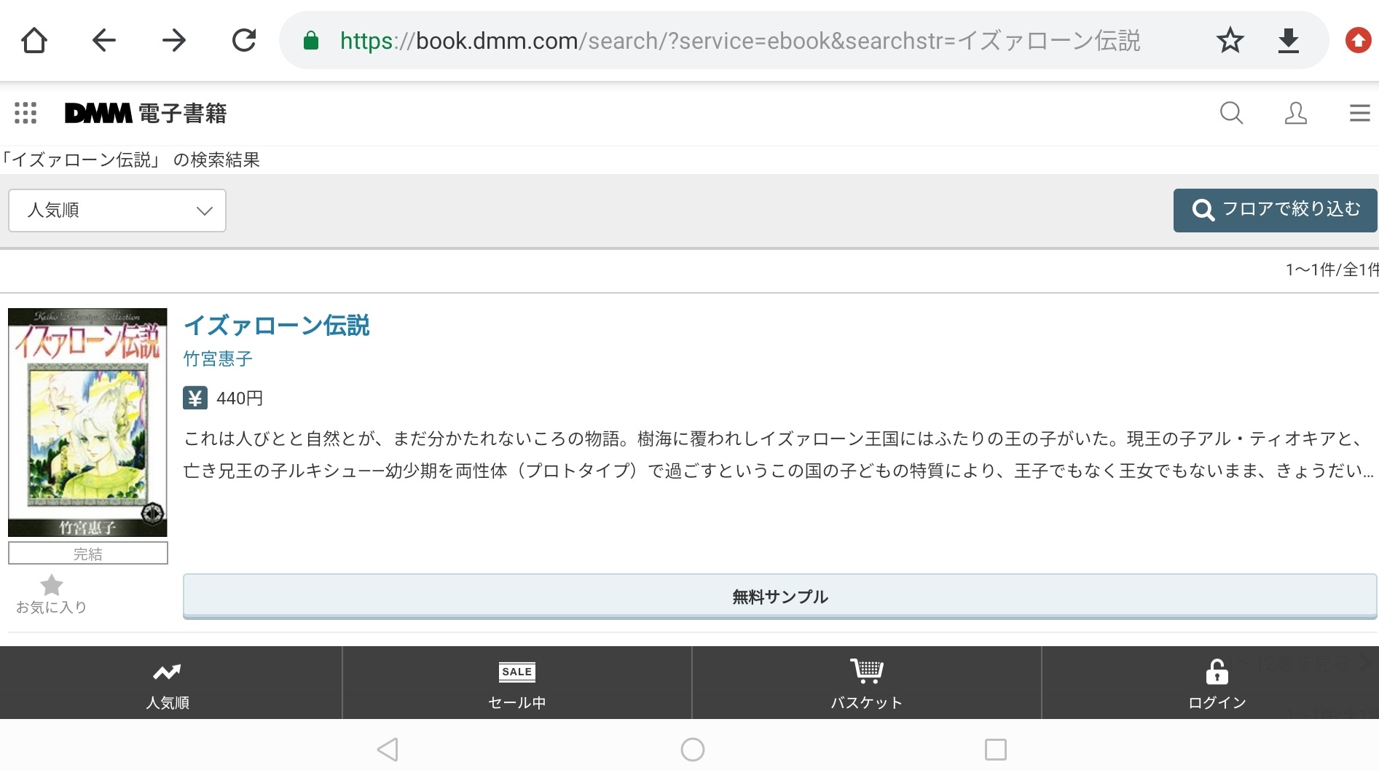Viewport: 1379px width, 770px height.
Task: Open the バスケット cart tab
Action: point(866,683)
